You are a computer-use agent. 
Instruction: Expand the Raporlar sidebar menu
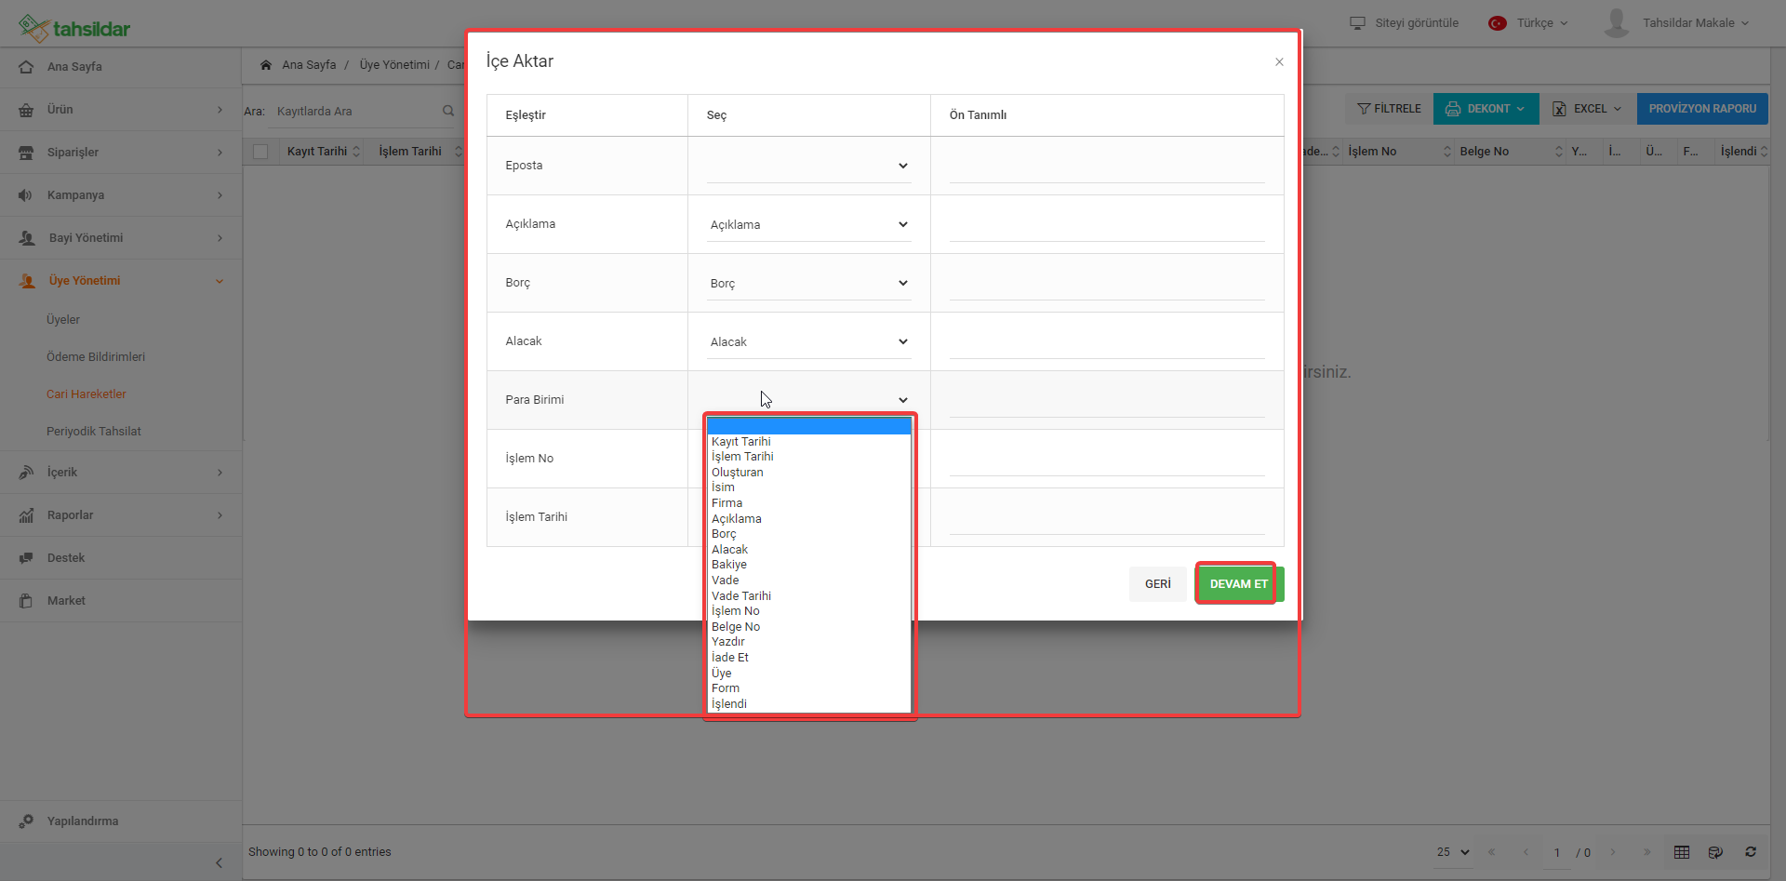point(121,515)
